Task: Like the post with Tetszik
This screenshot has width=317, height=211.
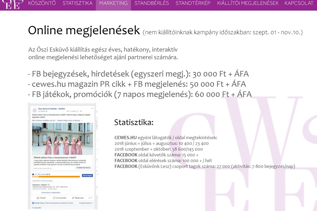Action: [41, 198]
